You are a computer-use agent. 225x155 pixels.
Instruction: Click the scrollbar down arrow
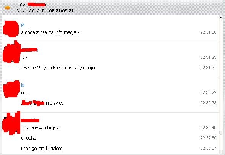tap(221, 152)
